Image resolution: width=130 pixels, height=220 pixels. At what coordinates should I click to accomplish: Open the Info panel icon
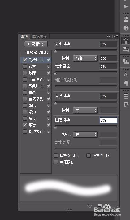coord(126,28)
